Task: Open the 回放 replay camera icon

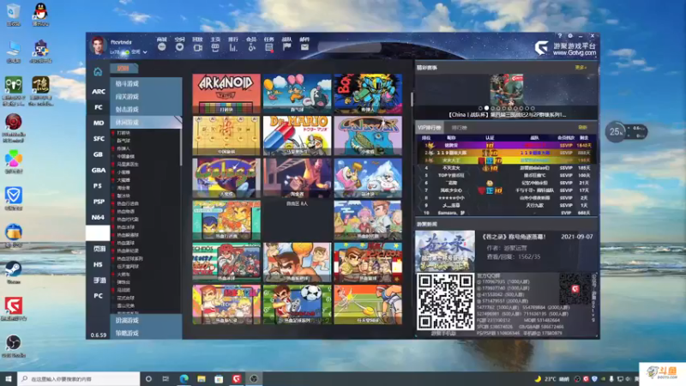Action: click(x=198, y=47)
